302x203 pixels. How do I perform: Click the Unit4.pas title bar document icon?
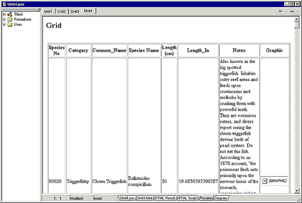pos(4,4)
